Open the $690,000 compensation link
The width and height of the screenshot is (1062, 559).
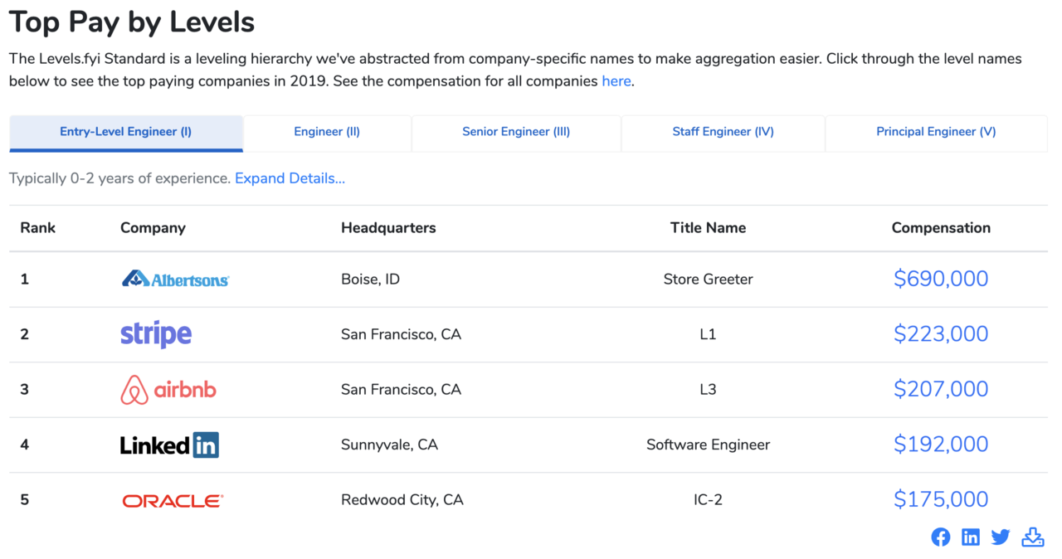click(941, 279)
